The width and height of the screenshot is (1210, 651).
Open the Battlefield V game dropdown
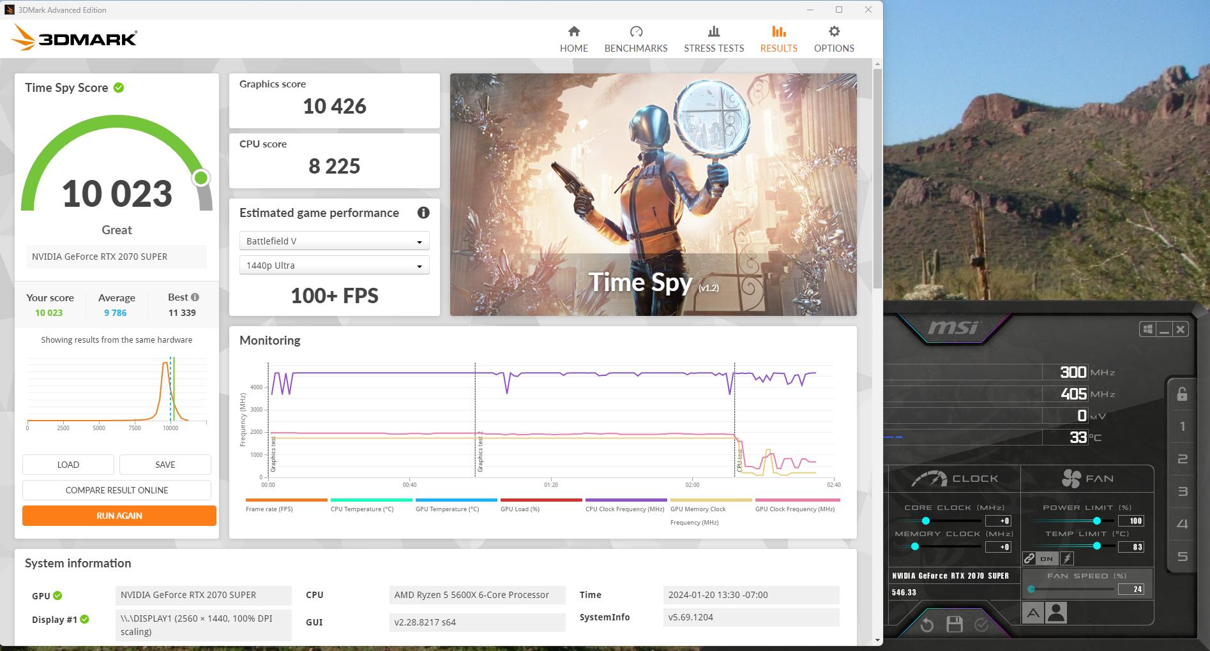[x=334, y=241]
